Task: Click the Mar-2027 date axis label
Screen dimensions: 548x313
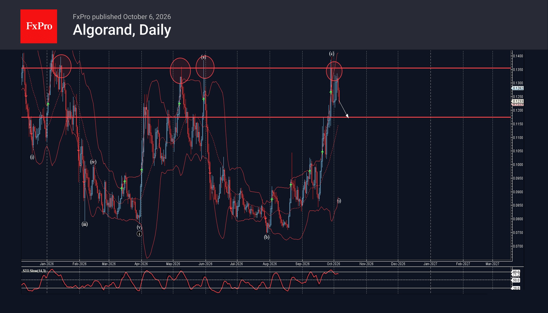Action: point(492,264)
